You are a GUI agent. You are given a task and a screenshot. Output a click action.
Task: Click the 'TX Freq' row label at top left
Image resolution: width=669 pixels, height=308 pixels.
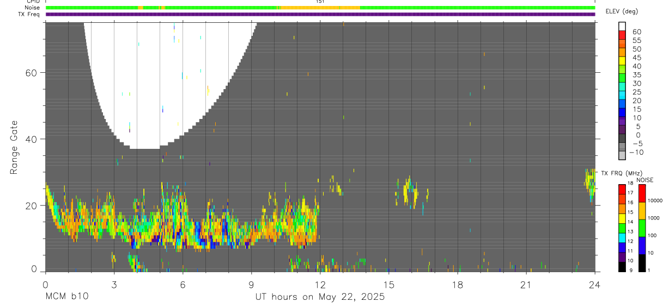(29, 14)
